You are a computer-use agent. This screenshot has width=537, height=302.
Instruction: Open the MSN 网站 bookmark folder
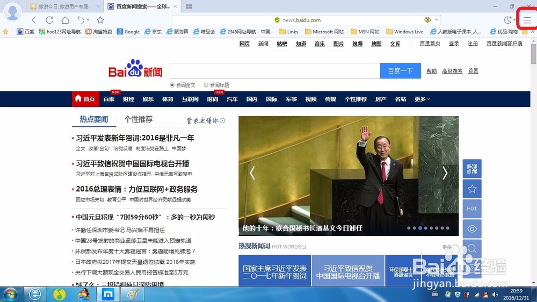click(365, 32)
